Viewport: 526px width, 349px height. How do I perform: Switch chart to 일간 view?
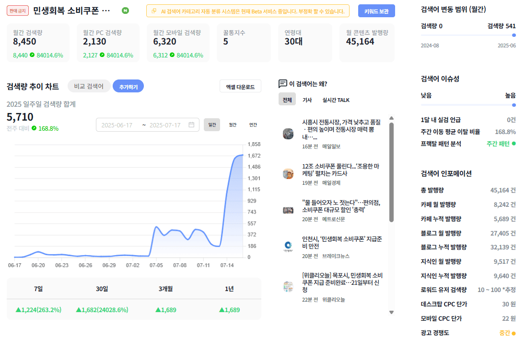[x=212, y=124]
